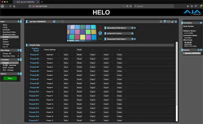Image resolution: width=203 pixels, height=124 pixels.
Task: Bookmark this page with the star icon
Action: (131, 6)
